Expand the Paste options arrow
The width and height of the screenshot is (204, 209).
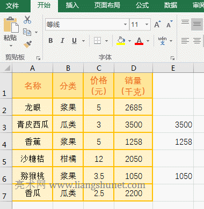11,46
